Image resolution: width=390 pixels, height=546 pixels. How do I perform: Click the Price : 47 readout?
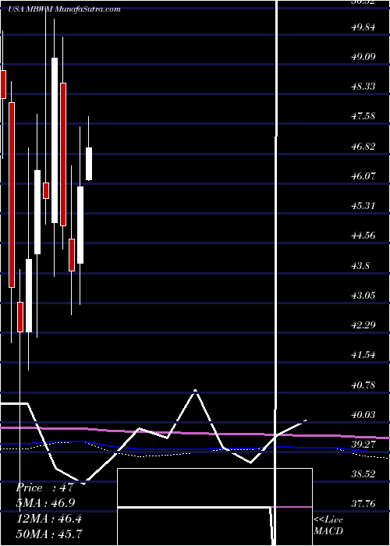click(44, 487)
